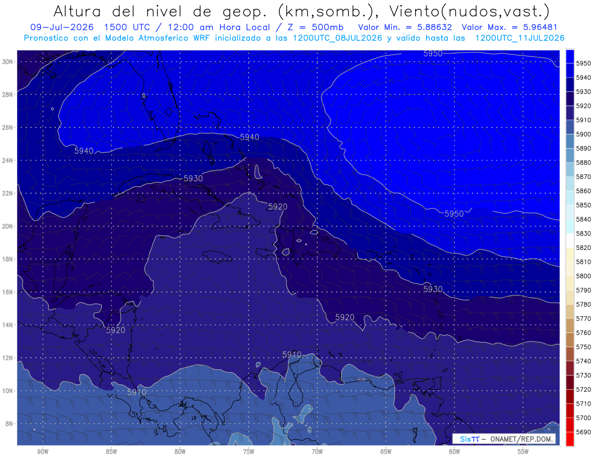Click the '16N' latitude axis label
Image resolution: width=593 pixels, height=458 pixels.
point(7,292)
